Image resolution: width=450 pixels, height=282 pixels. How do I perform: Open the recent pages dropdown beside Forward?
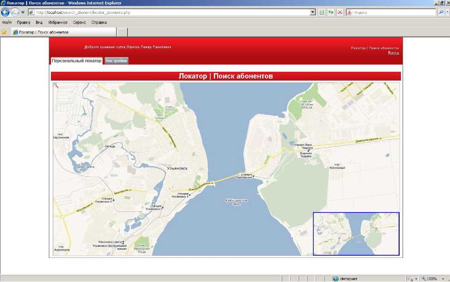[x=23, y=13]
